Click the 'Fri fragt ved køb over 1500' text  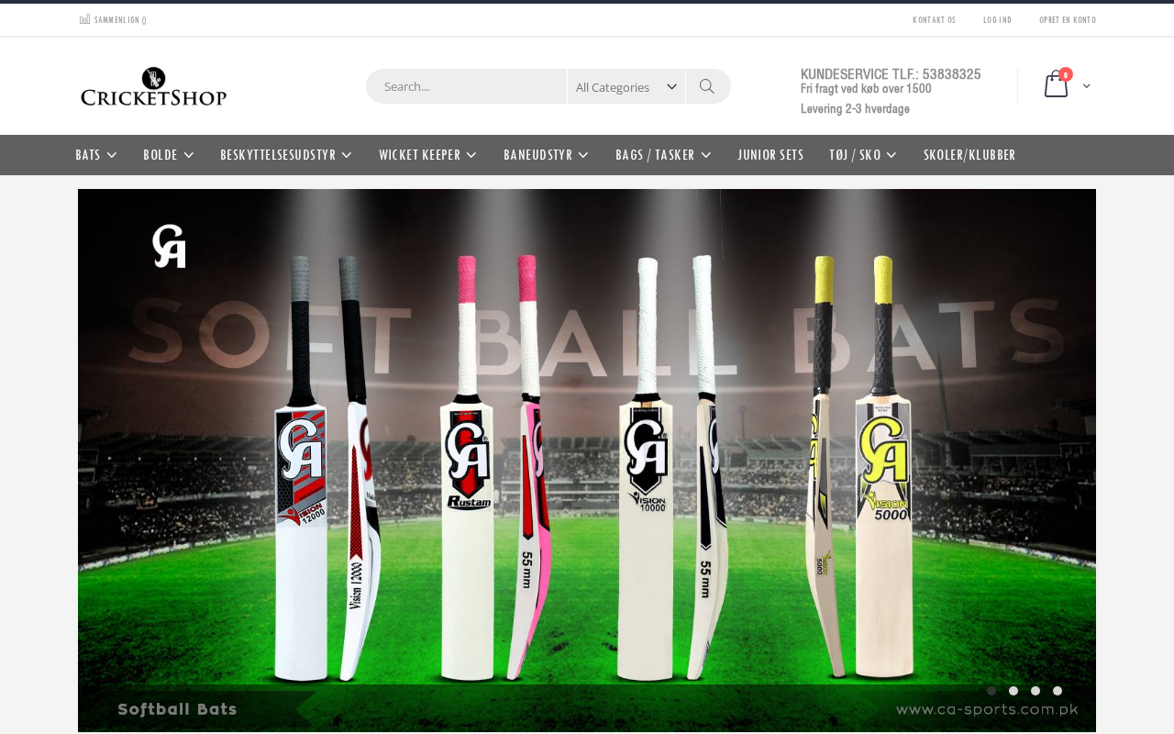(866, 89)
